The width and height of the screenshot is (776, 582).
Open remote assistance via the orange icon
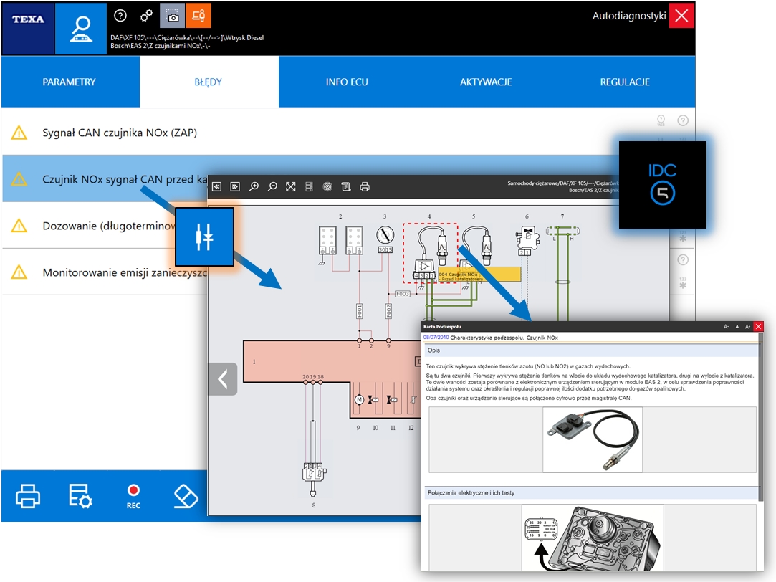coord(198,14)
